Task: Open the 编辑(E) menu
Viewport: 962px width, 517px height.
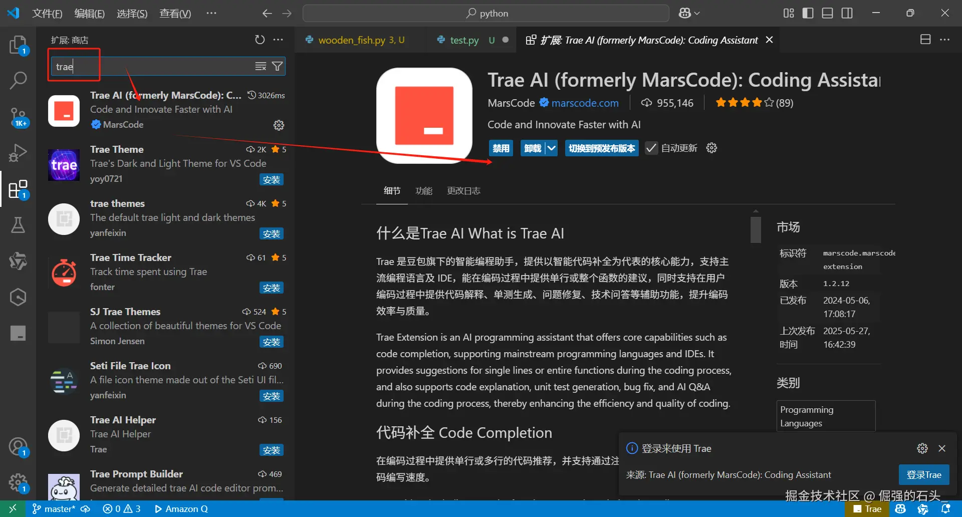Action: point(89,14)
